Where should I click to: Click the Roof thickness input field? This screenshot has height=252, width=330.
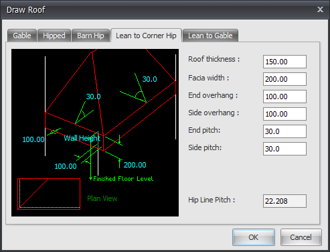[284, 62]
